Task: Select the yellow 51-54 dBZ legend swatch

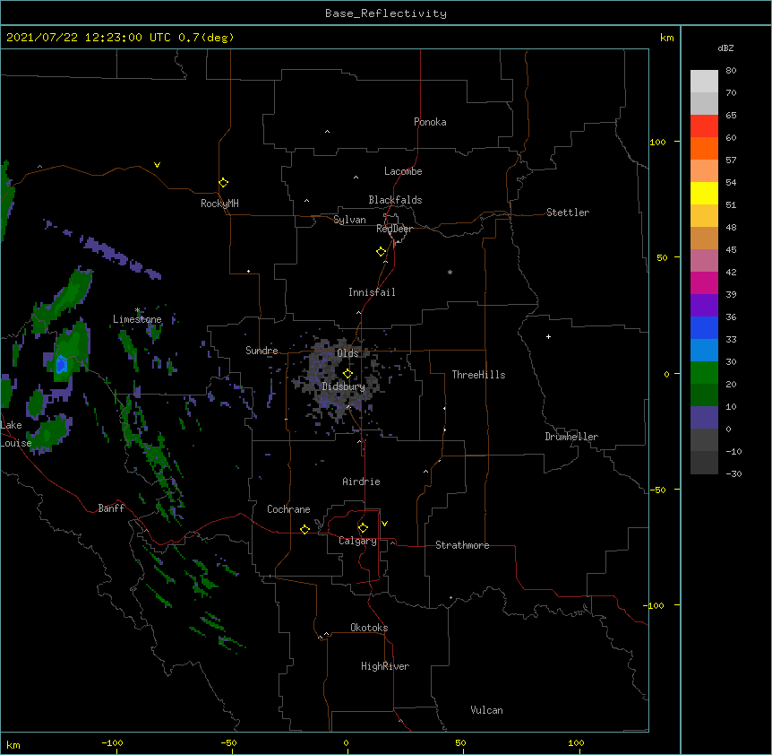Action: point(704,193)
